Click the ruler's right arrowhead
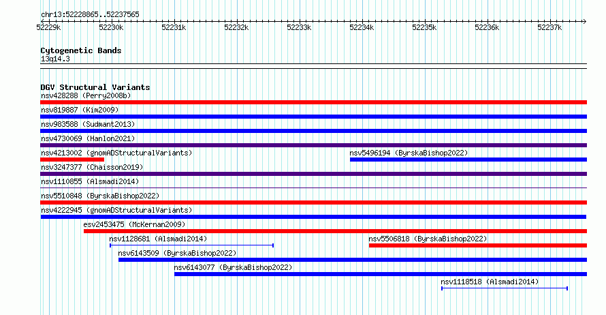 click(x=585, y=21)
